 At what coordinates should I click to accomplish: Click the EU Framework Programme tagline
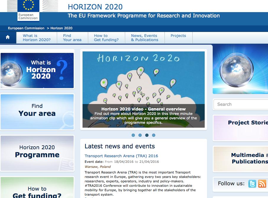pos(143,16)
